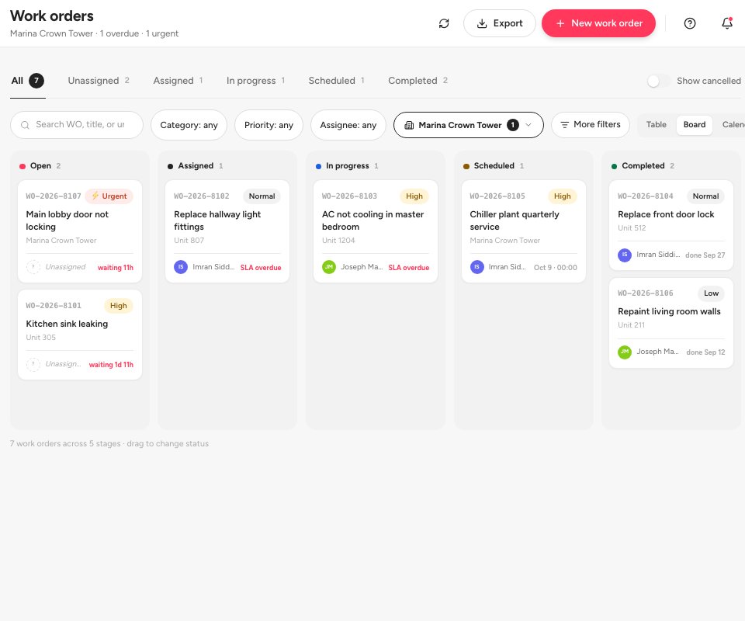
Task: Click SLA overdue on AC not cooling card
Action: click(409, 268)
